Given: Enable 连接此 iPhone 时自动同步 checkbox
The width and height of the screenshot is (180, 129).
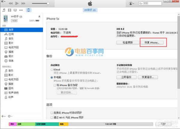Looking at the screenshot, I should coord(52,113).
